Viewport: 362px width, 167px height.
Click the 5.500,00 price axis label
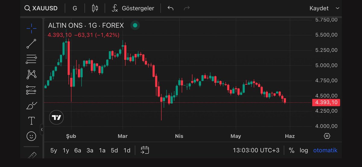pos(326,35)
